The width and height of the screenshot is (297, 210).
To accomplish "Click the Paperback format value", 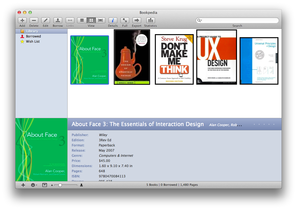I will (107, 145).
